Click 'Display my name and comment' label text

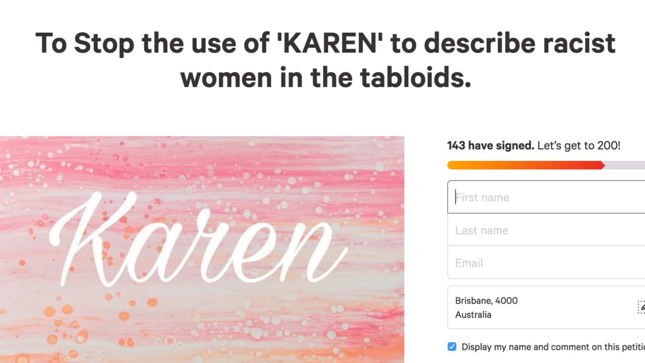(x=549, y=347)
